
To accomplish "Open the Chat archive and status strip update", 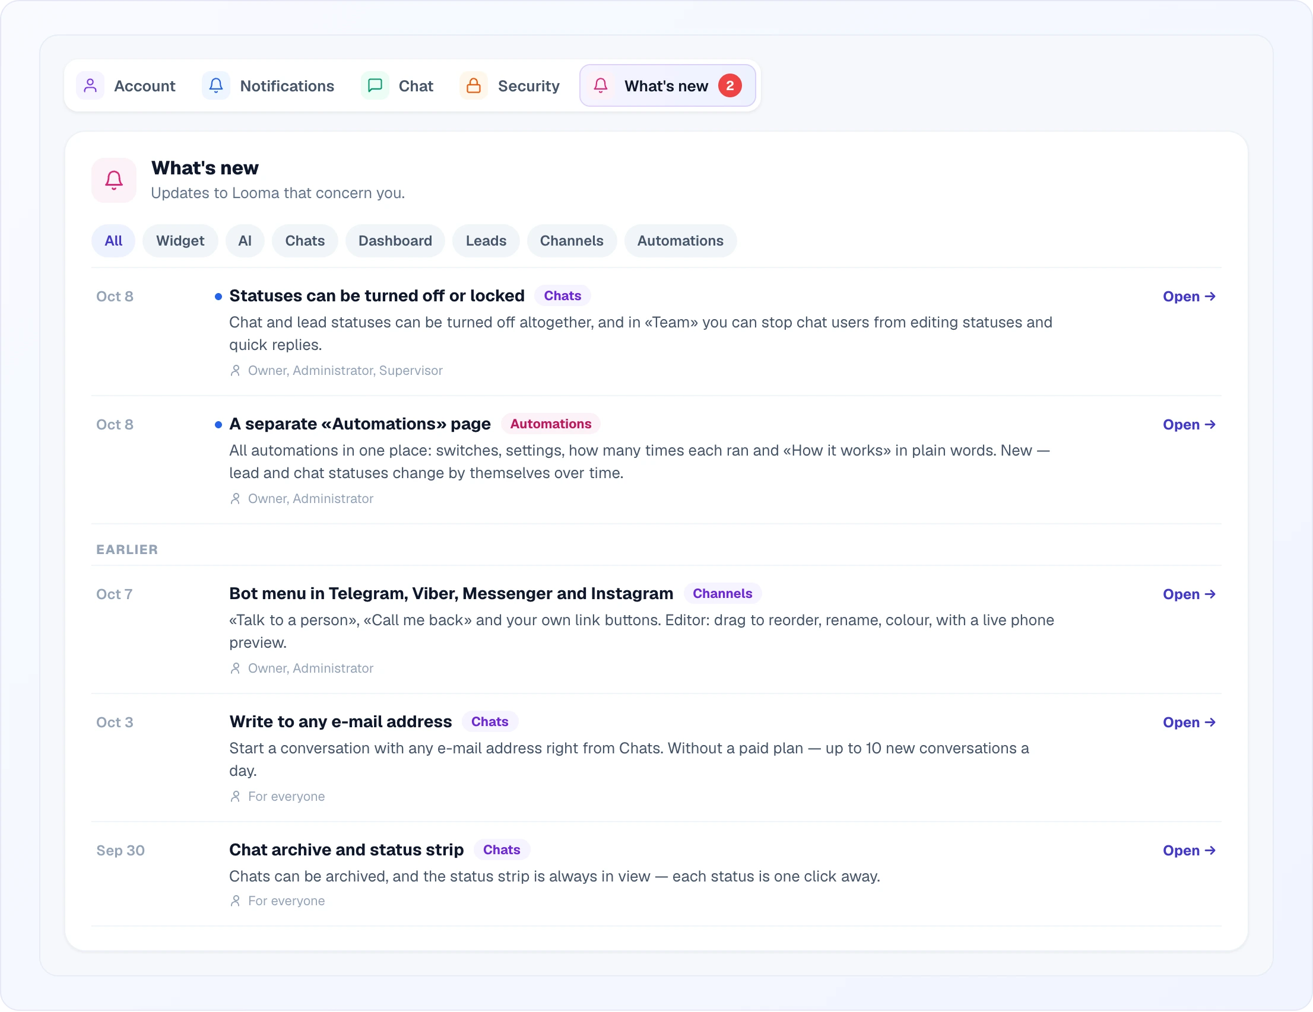I will click(x=1189, y=851).
